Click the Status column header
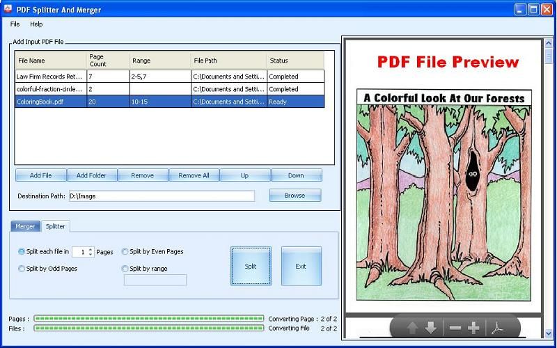Screen dimensions: 557x348 [x=295, y=61]
